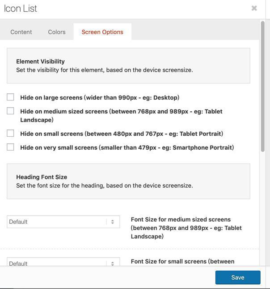Open the Colors tab

57,32
